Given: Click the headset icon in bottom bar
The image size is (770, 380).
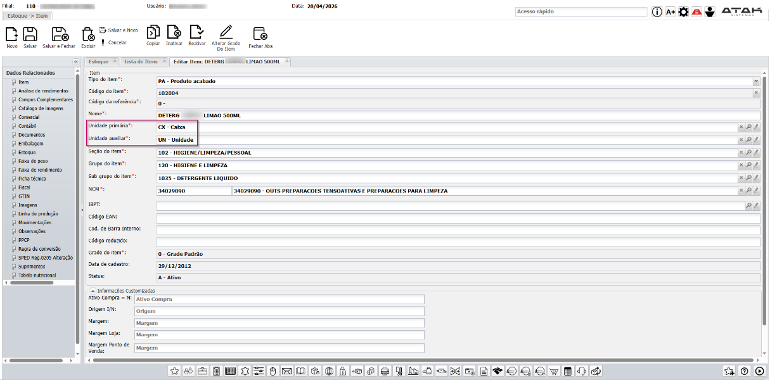Looking at the screenshot, I should coord(582,371).
